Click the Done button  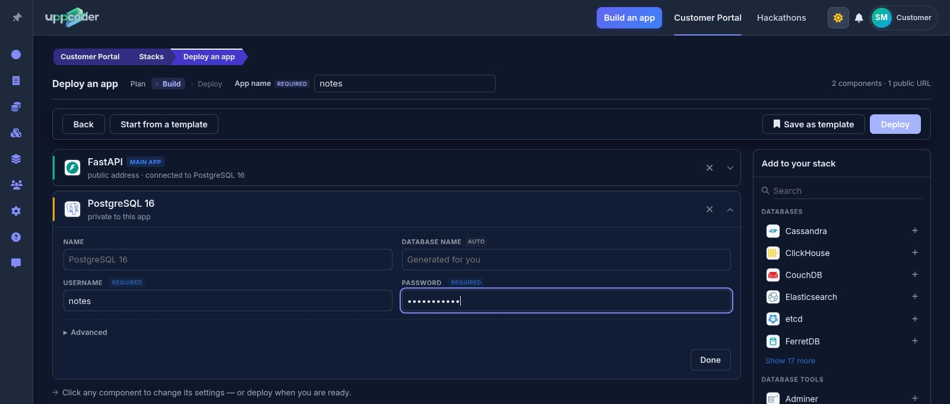710,360
